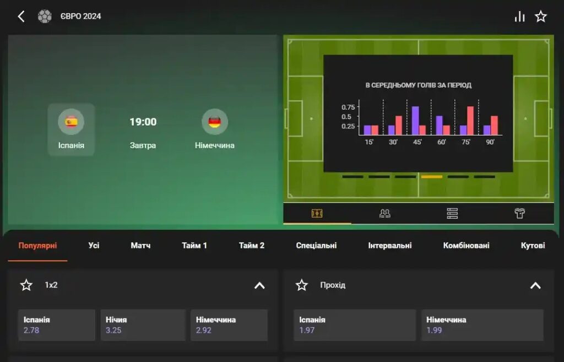This screenshot has width=564, height=362.
Task: Go back with the left arrow icon
Action: click(21, 16)
